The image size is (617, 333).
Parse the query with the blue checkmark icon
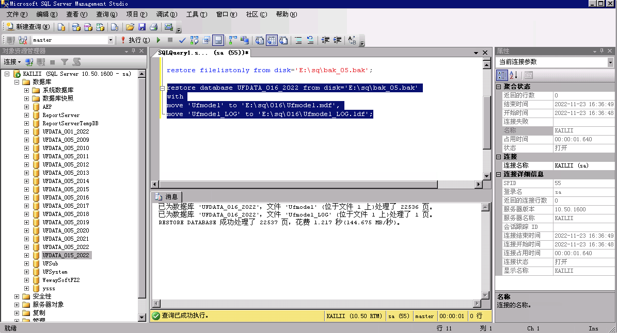pyautogui.click(x=182, y=40)
